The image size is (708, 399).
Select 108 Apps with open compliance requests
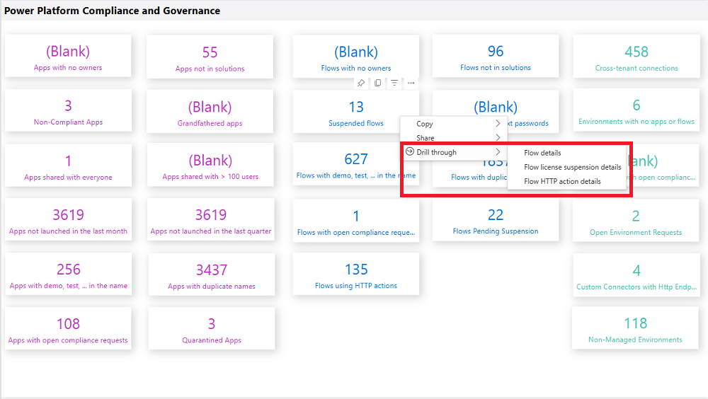click(68, 328)
